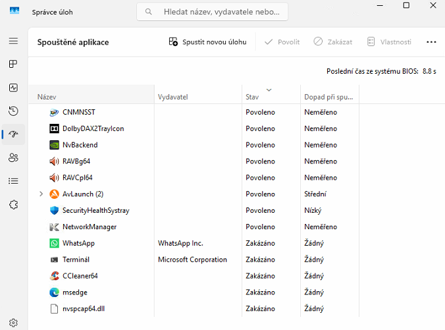The height and width of the screenshot is (330, 445).
Task: Click Spustit novou úlohu button
Action: (207, 42)
